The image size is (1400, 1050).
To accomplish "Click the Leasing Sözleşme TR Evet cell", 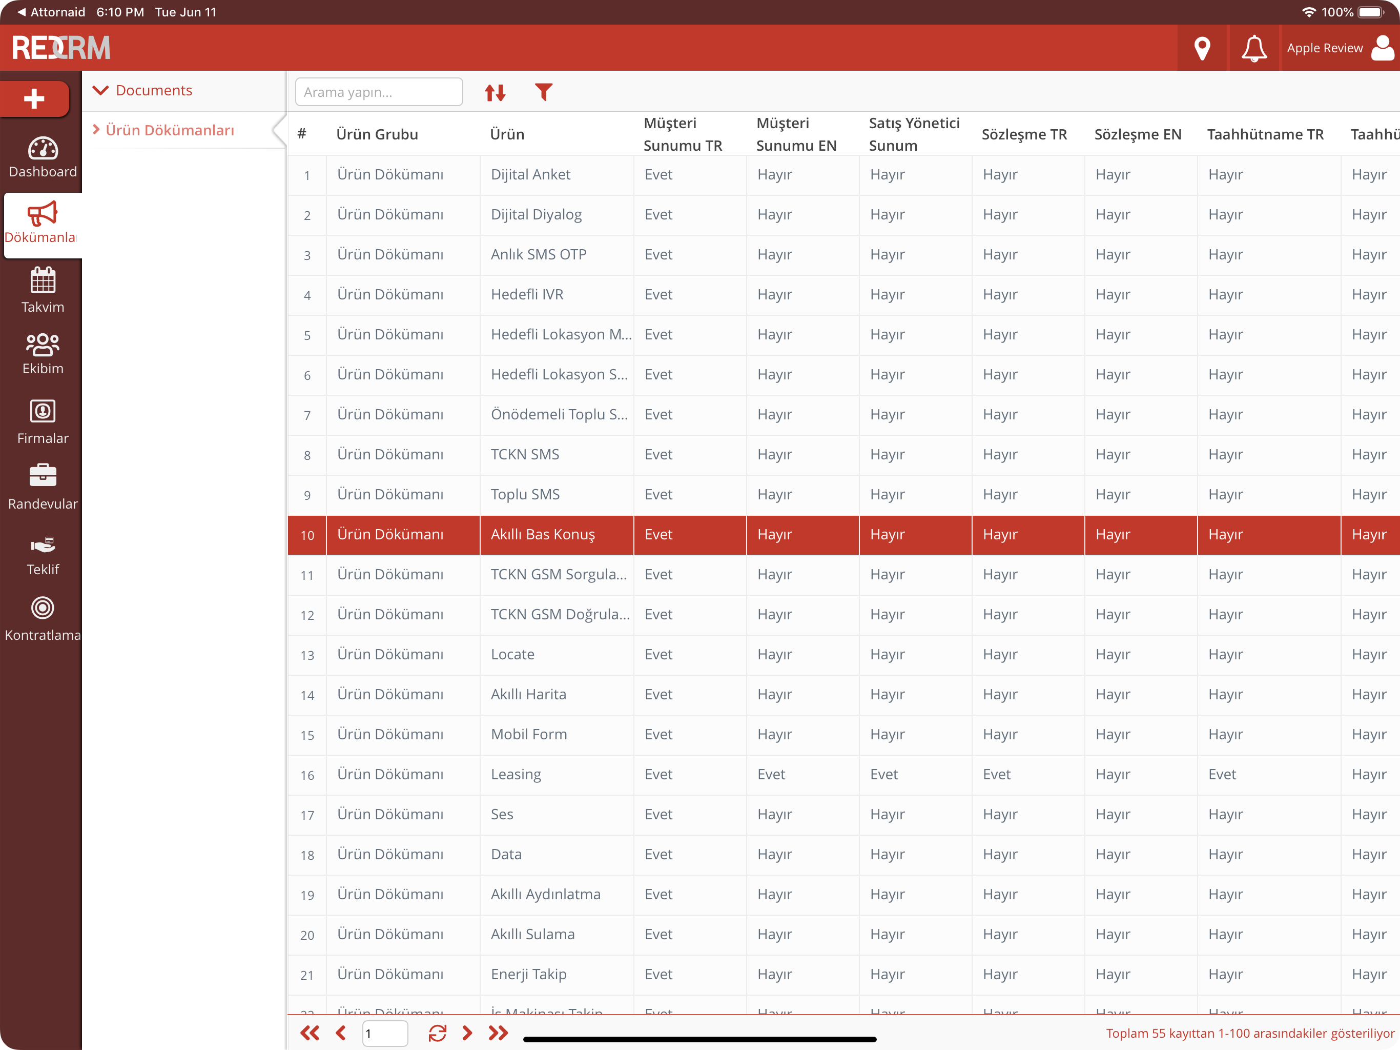I will [1028, 775].
